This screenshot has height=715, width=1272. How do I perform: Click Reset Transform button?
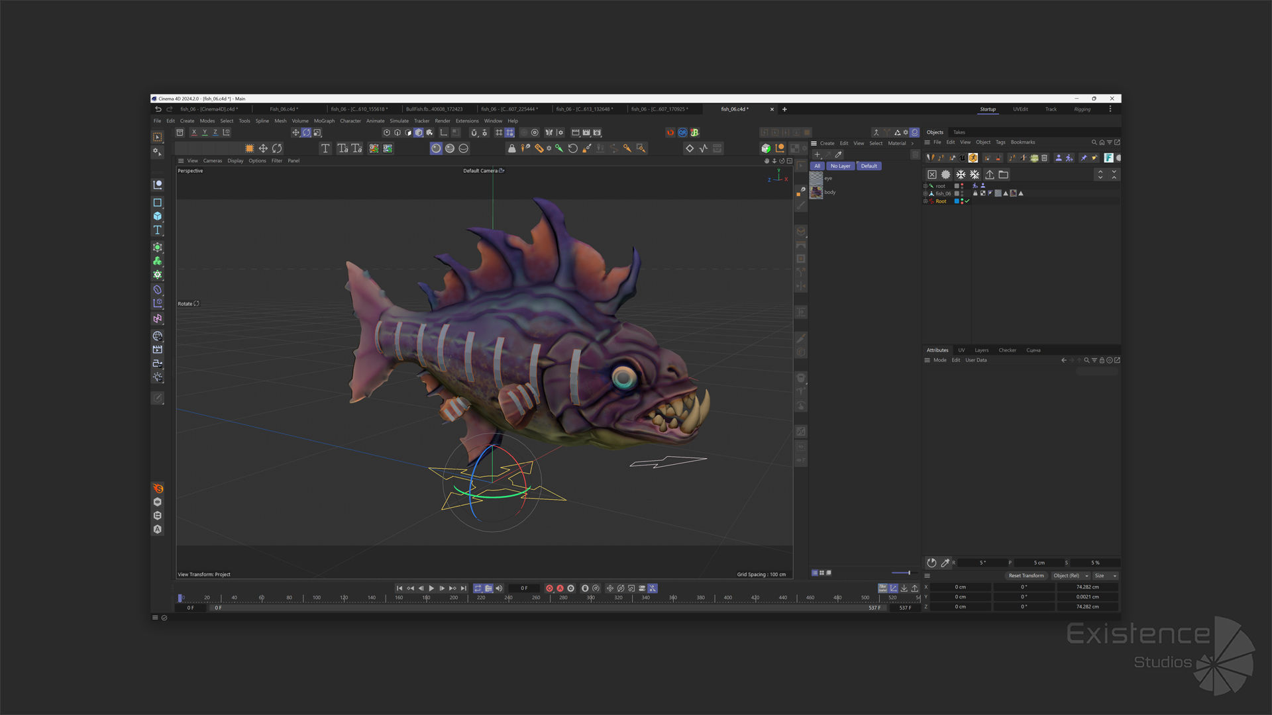1026,576
